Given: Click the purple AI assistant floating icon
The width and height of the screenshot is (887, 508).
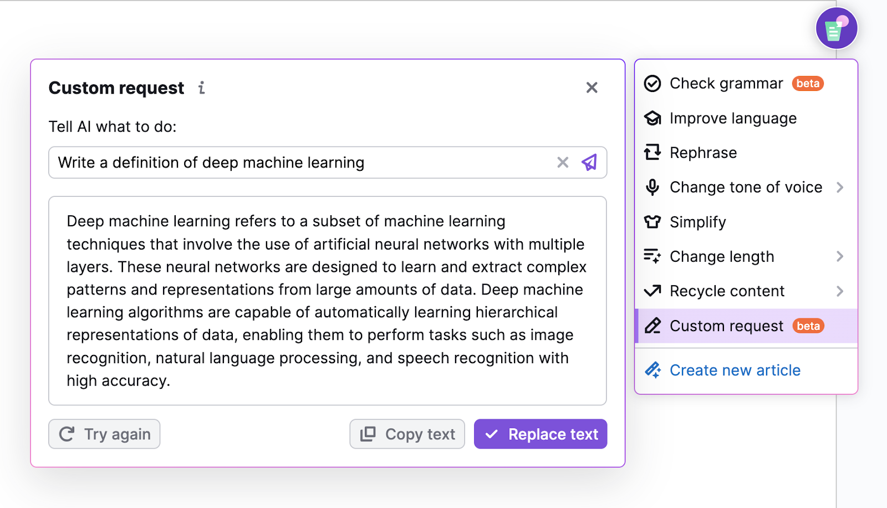Looking at the screenshot, I should pyautogui.click(x=836, y=28).
